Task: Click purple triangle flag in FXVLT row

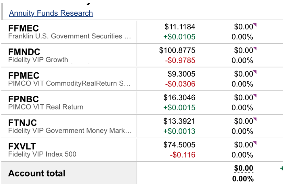Action: (x=255, y=143)
